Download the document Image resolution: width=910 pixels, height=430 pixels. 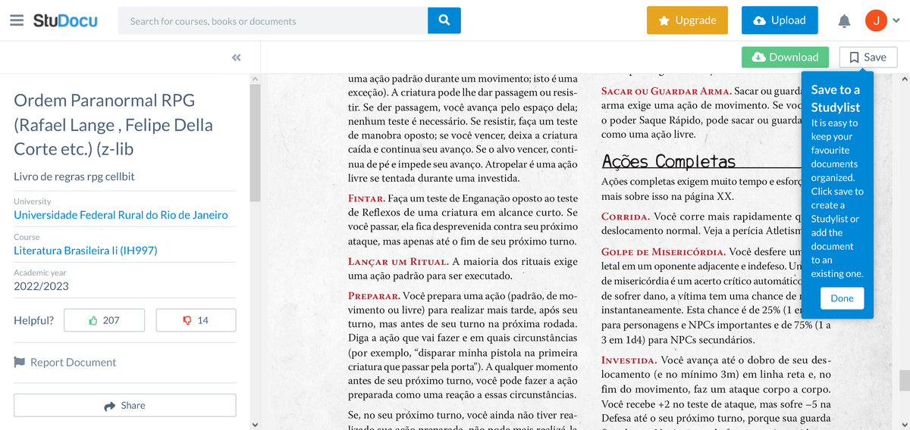(x=785, y=57)
